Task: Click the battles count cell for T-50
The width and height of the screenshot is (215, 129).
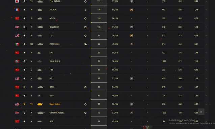Action: pos(99,70)
